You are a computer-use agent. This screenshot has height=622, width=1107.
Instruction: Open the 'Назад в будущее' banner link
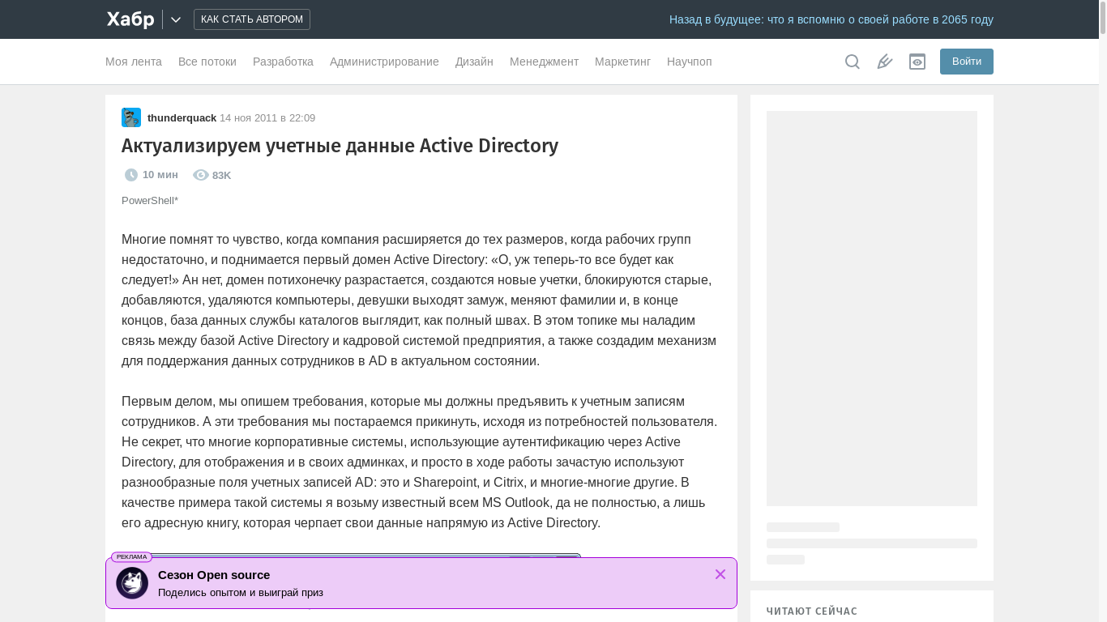831,19
